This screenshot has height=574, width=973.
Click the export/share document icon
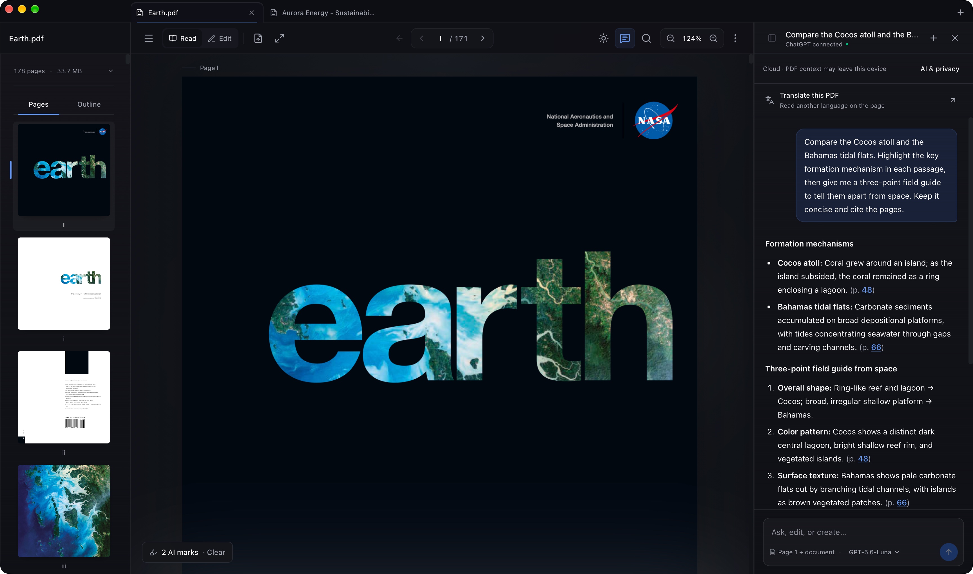(258, 38)
